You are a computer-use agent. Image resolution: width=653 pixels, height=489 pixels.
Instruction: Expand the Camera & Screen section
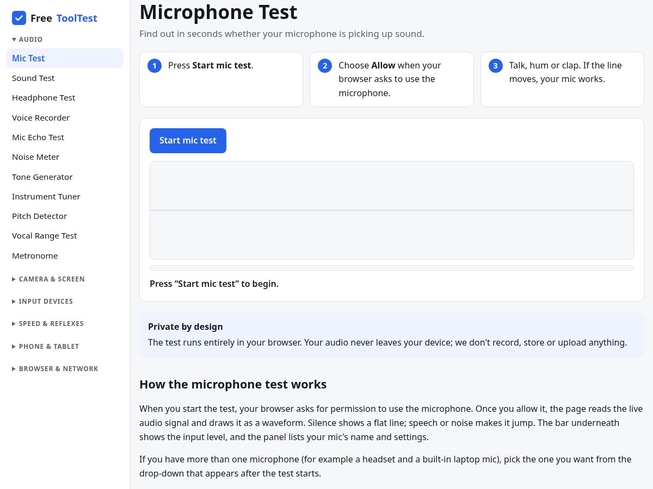48,279
